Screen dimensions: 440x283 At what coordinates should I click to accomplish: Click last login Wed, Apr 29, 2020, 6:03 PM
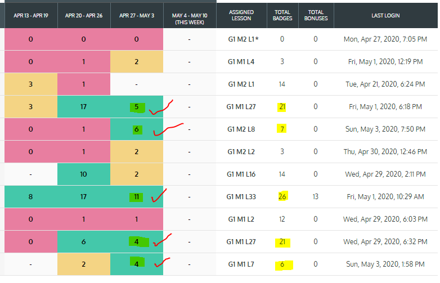pos(385,219)
